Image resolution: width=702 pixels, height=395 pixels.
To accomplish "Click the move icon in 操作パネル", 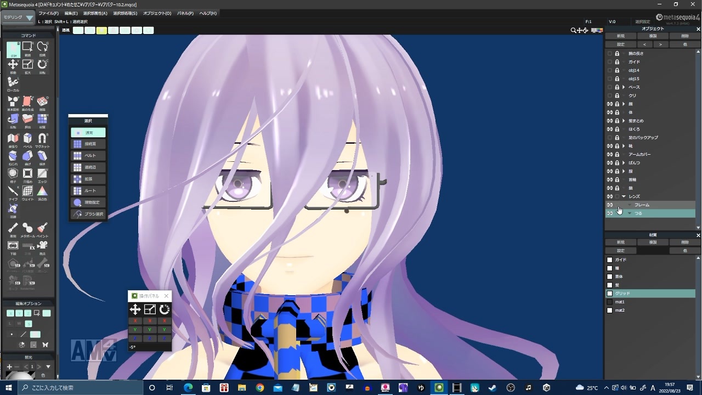I will click(x=135, y=309).
